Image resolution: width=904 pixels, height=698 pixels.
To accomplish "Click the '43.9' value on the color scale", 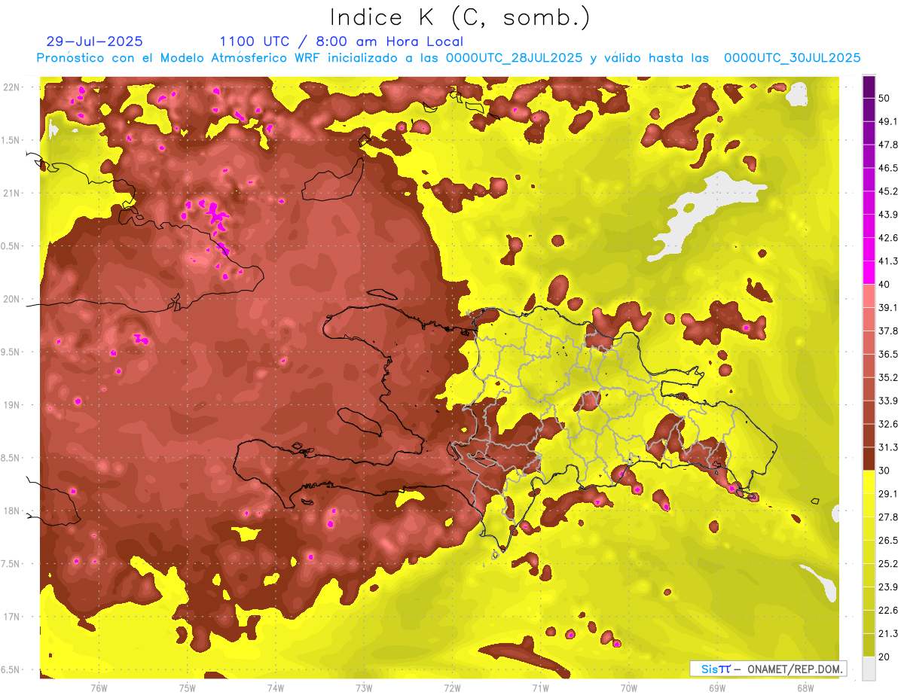I will tap(888, 215).
